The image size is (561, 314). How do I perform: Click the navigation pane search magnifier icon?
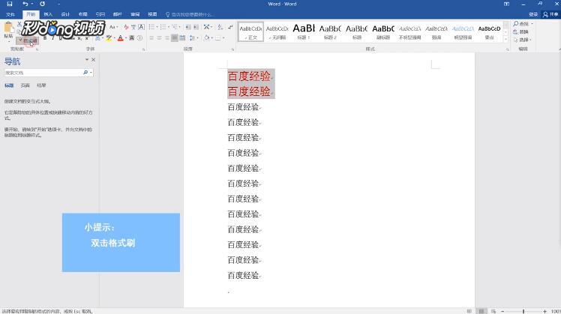click(x=85, y=73)
